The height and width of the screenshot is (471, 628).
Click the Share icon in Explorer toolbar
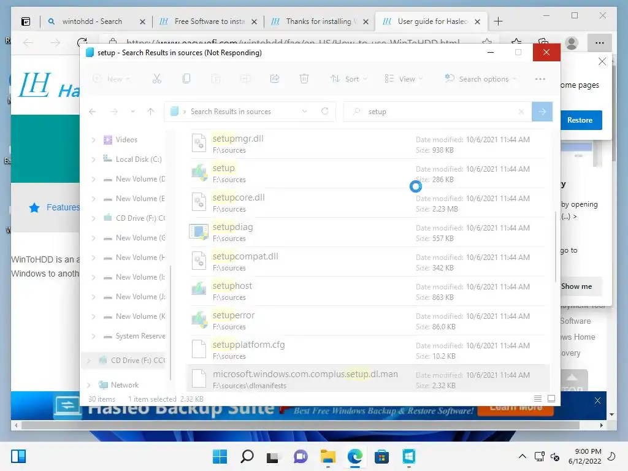point(275,79)
